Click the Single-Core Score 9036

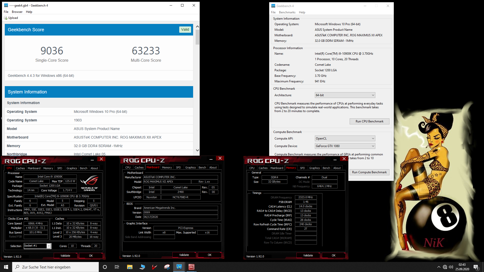tap(52, 51)
